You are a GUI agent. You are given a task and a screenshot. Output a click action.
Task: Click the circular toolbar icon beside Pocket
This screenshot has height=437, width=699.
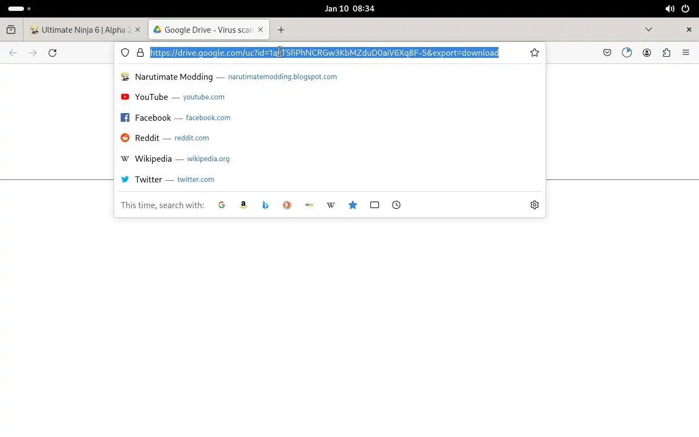[627, 52]
